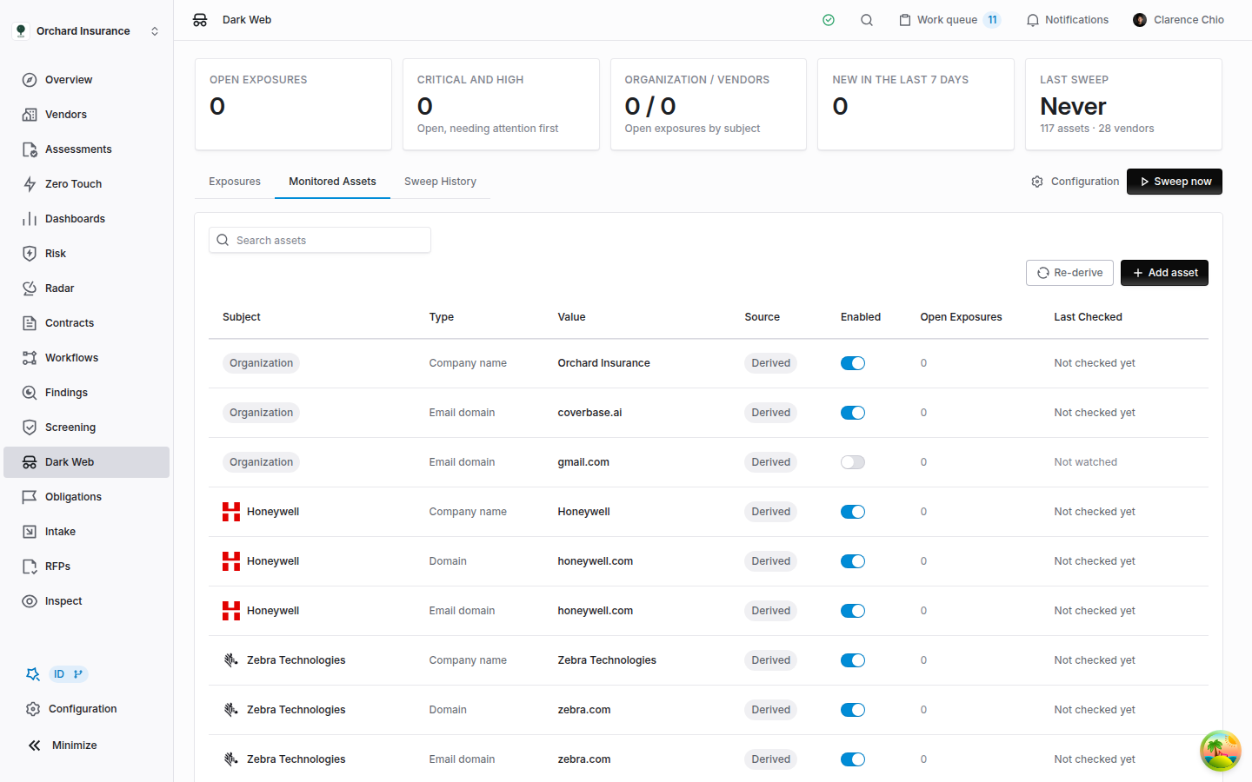This screenshot has width=1252, height=782.
Task: Click the Findings magnifier icon
Action: click(30, 393)
